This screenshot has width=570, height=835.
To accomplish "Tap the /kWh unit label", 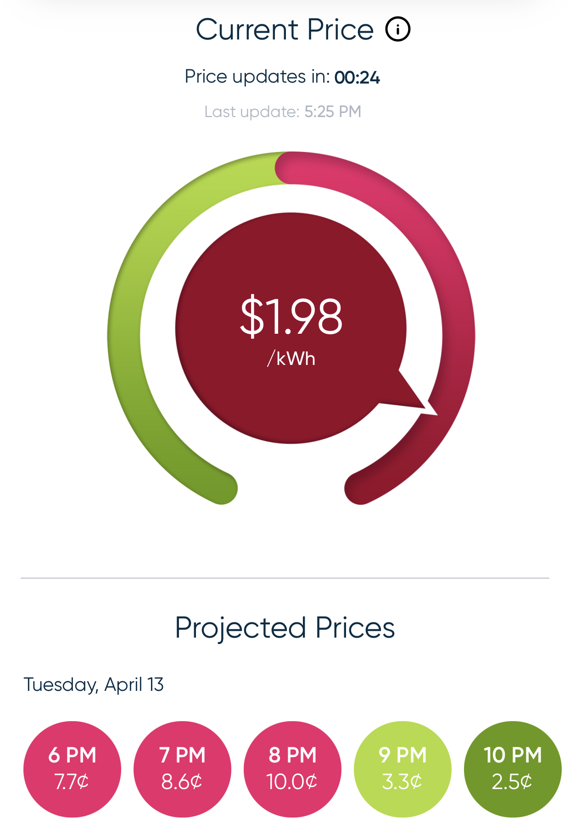I will pos(291,359).
